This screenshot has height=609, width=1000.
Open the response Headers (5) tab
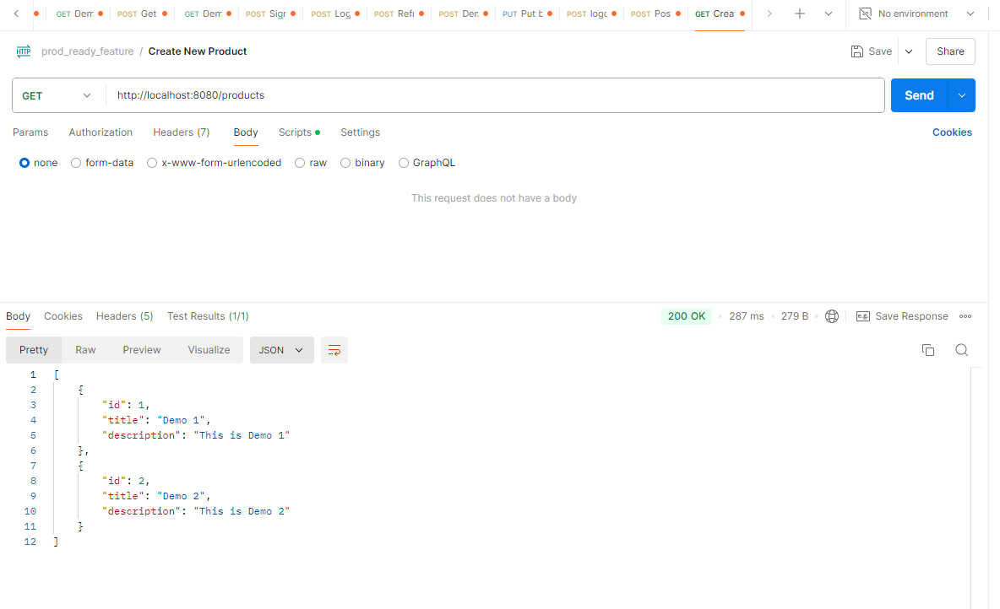124,316
